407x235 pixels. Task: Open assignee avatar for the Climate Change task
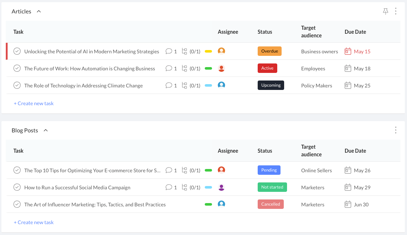pyautogui.click(x=221, y=86)
